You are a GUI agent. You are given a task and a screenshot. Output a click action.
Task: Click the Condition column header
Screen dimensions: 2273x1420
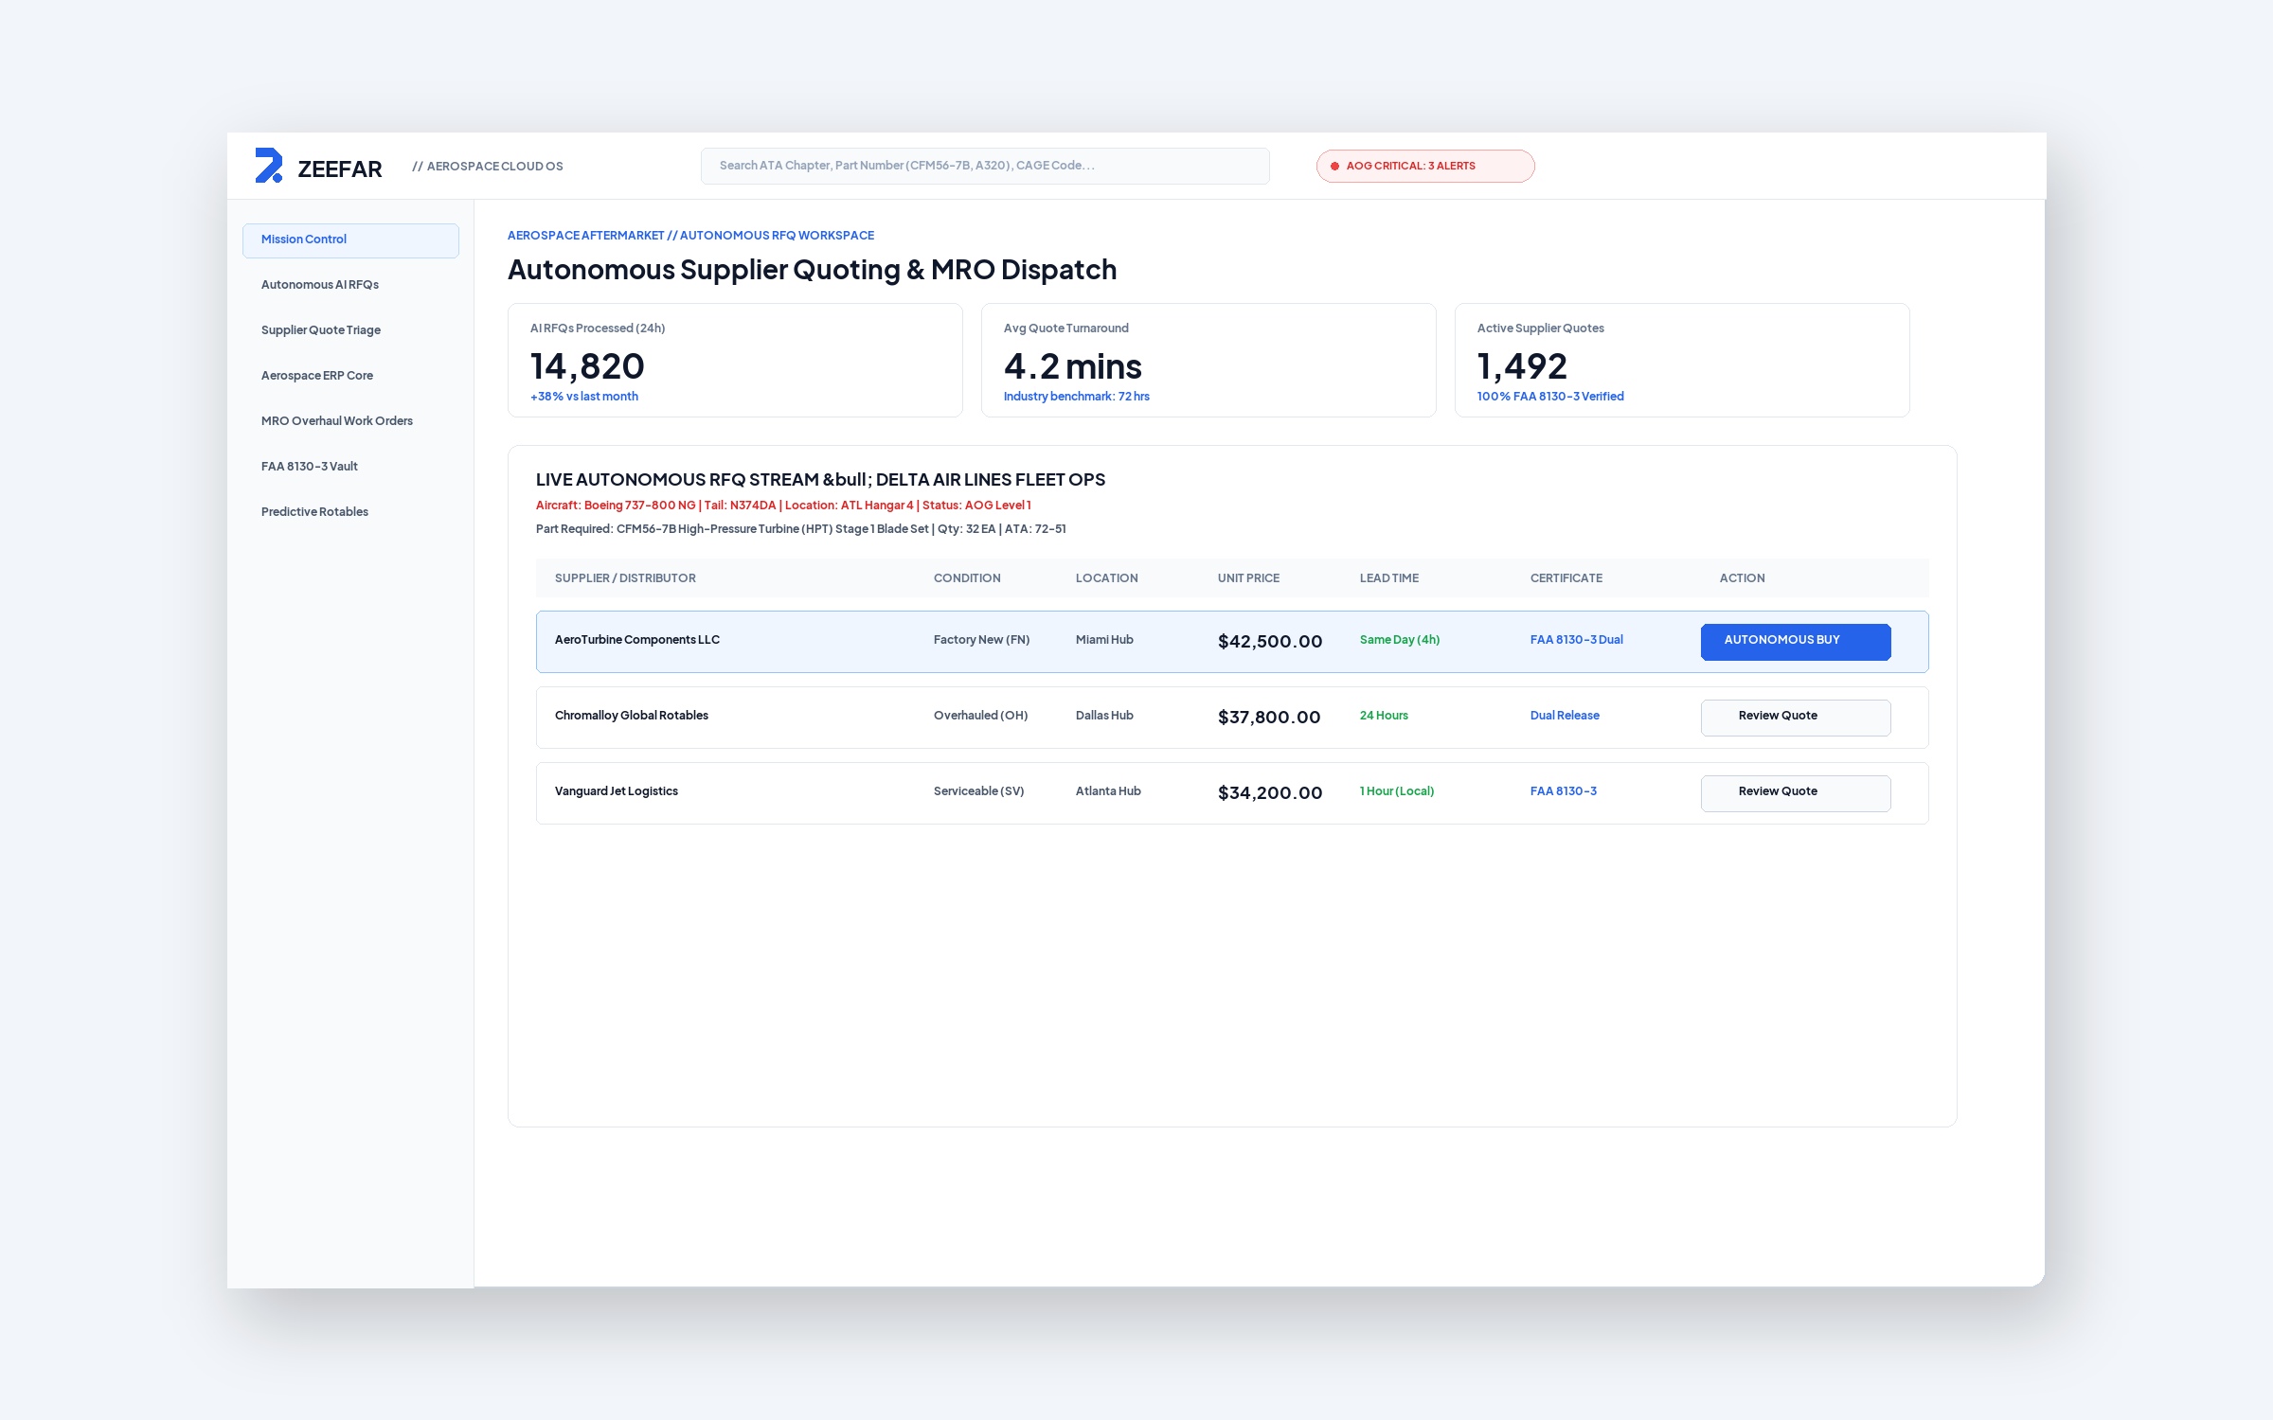pos(967,578)
